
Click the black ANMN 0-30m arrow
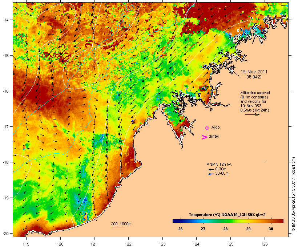tap(211, 170)
